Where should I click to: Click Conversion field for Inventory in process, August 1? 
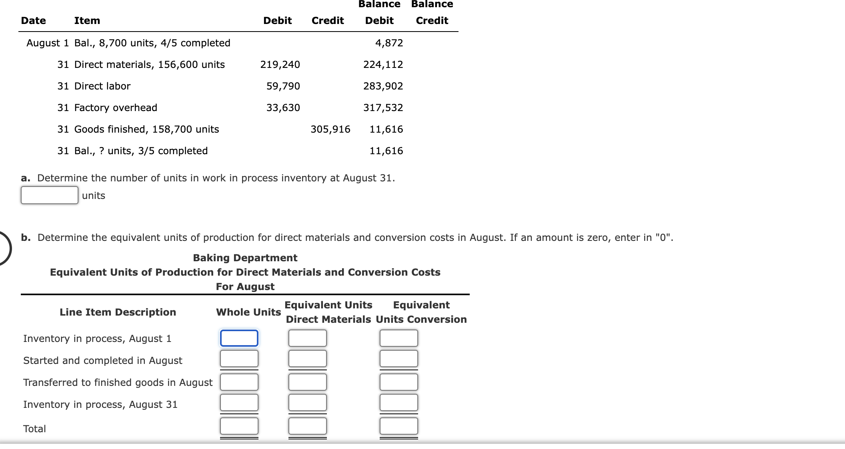(398, 338)
